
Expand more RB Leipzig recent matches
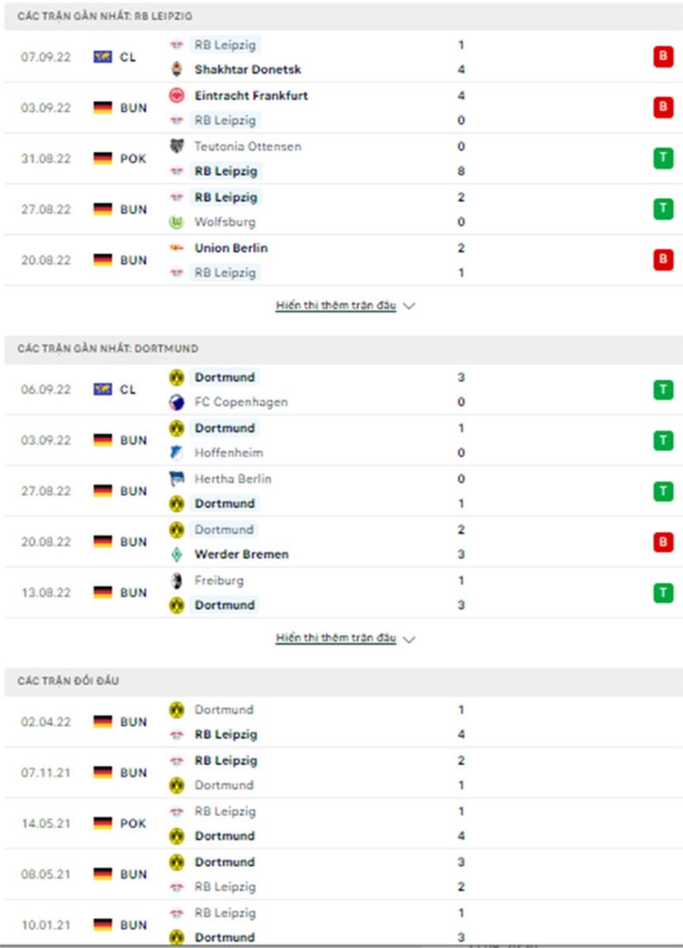point(336,306)
